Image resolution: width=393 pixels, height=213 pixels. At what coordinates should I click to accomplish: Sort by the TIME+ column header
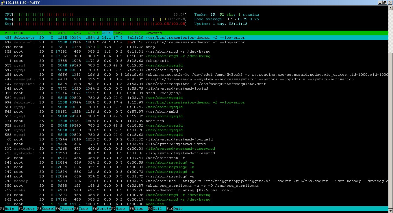pos(135,33)
